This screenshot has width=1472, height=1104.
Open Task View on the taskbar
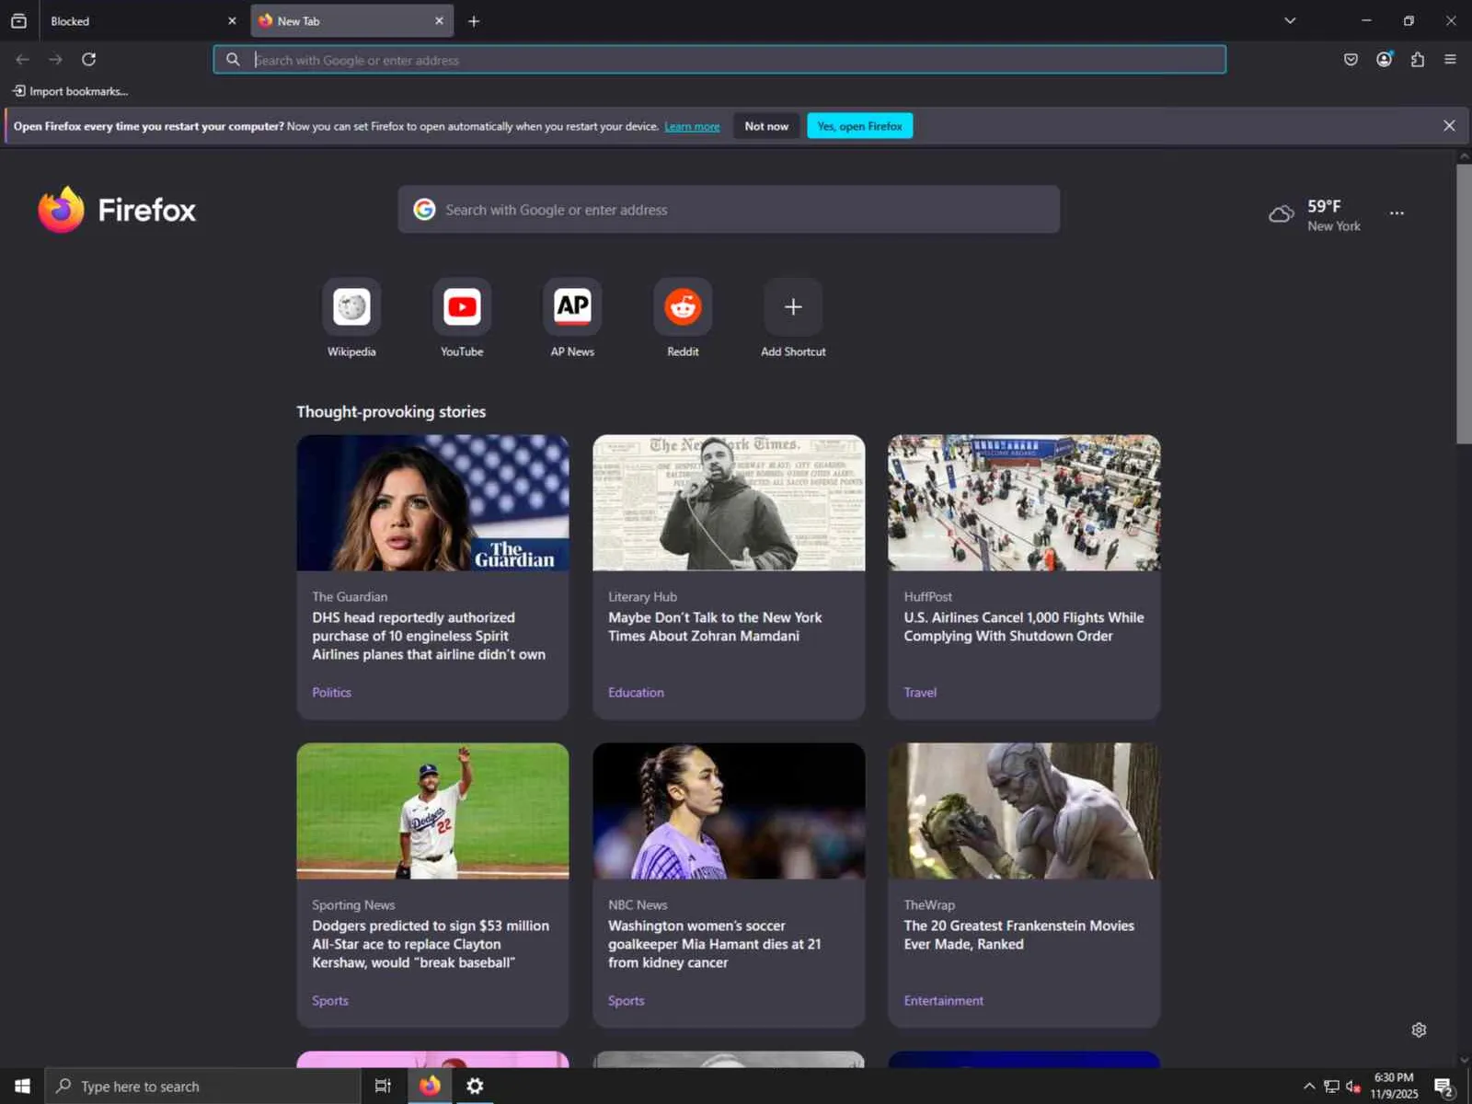click(383, 1086)
